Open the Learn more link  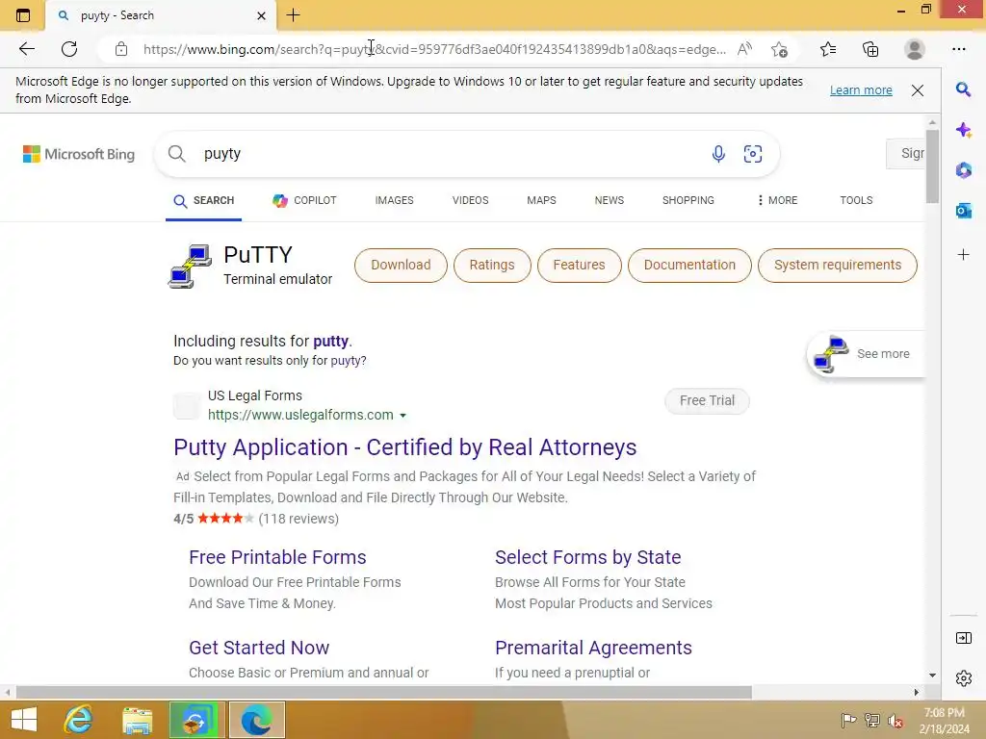coord(861,90)
